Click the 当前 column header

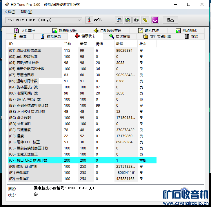(70, 44)
